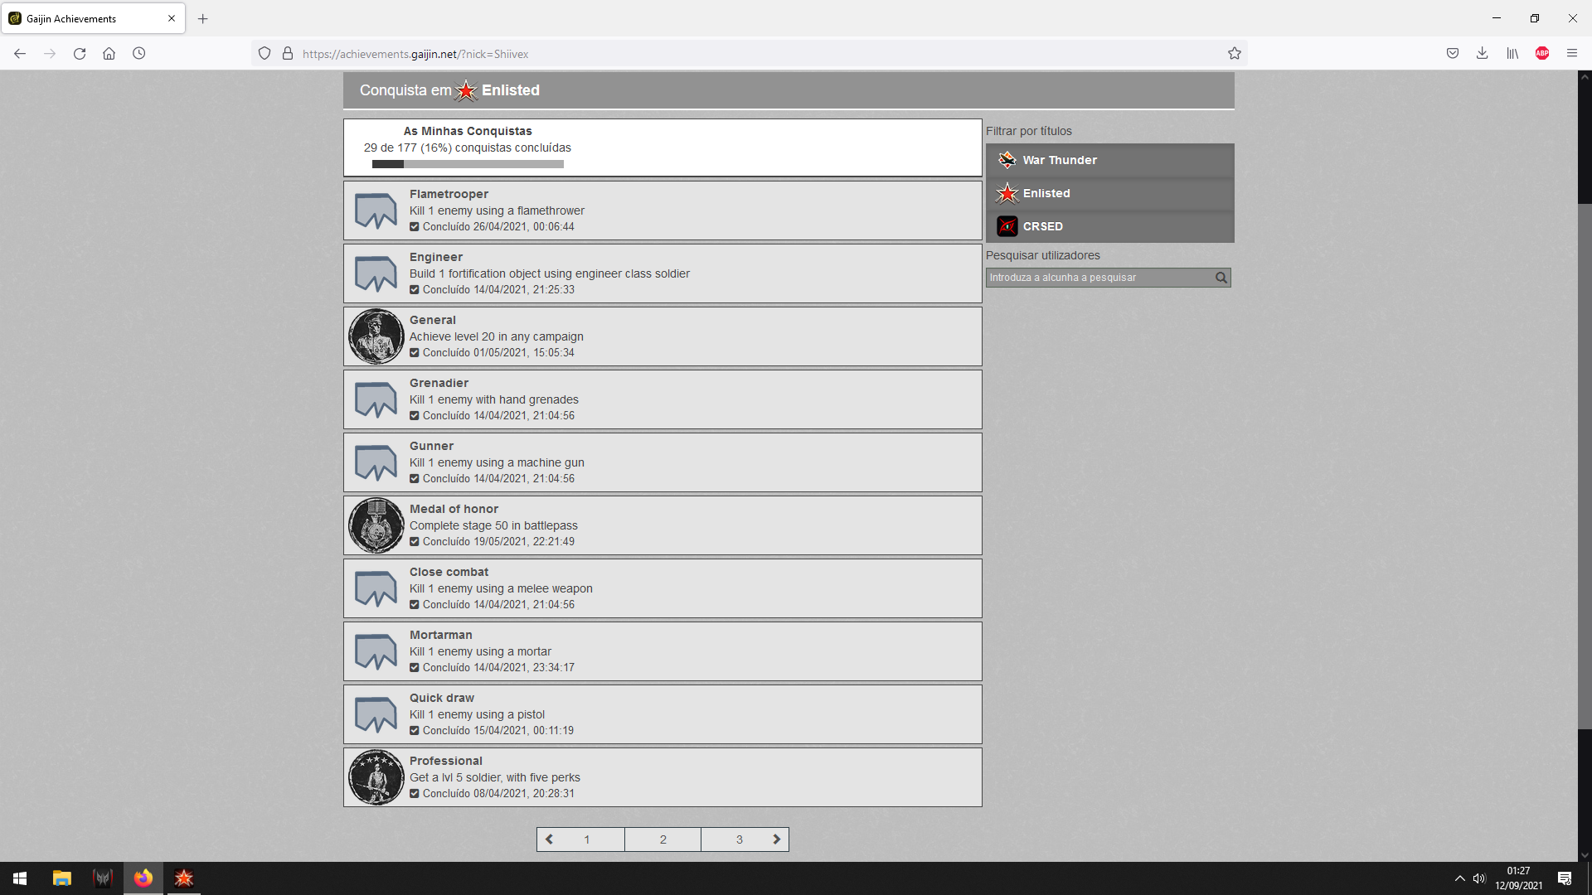Open the browser downloads panel
1592x895 pixels.
click(1482, 54)
